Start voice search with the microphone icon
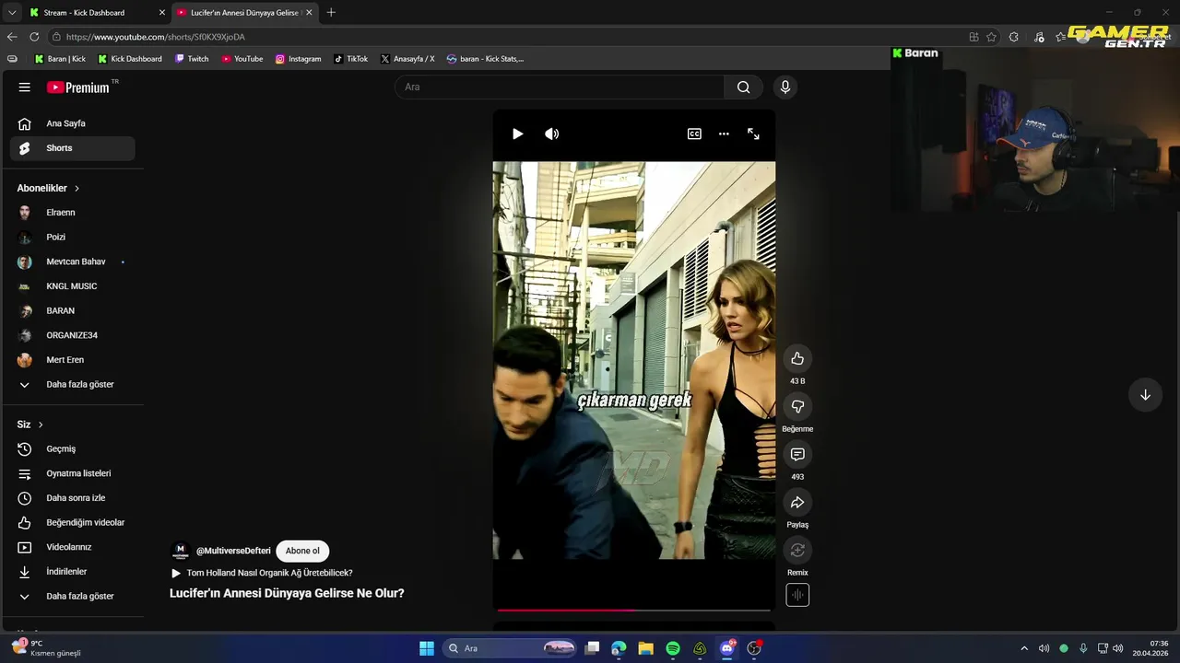The width and height of the screenshot is (1180, 663). coord(785,87)
